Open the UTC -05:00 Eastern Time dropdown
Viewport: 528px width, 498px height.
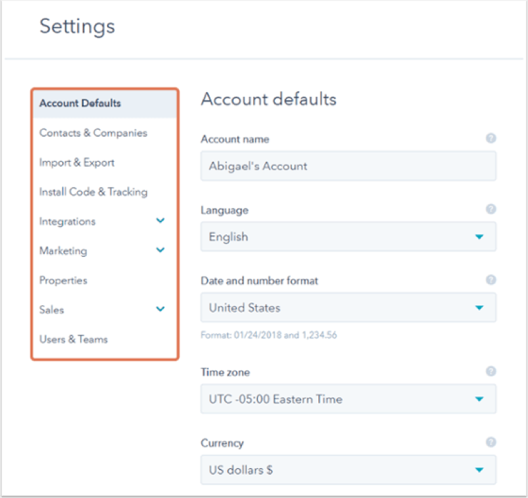coord(348,399)
